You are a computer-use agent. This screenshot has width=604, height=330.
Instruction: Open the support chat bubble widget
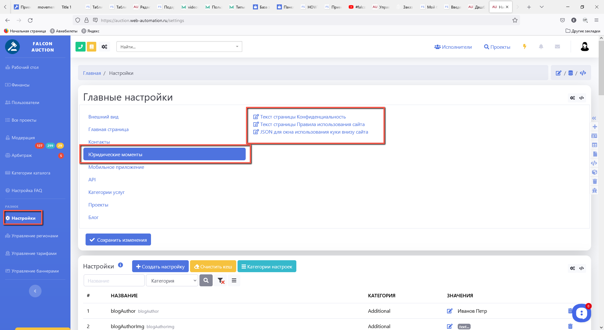pyautogui.click(x=581, y=313)
